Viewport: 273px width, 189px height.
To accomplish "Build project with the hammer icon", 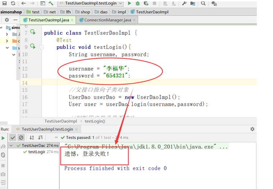I will 51,3.
